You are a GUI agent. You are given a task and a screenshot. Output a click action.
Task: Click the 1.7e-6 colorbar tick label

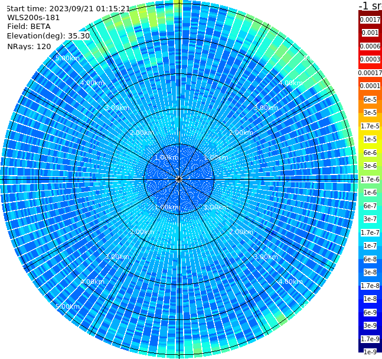pyautogui.click(x=370, y=179)
